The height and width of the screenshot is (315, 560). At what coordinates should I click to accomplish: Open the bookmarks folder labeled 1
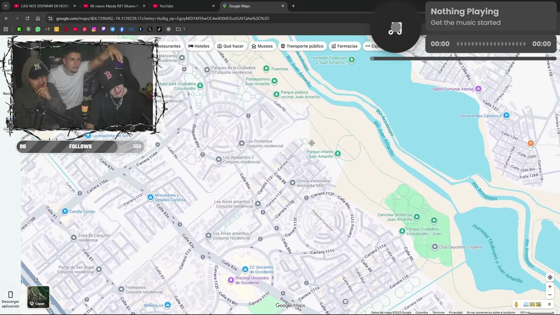(180, 29)
